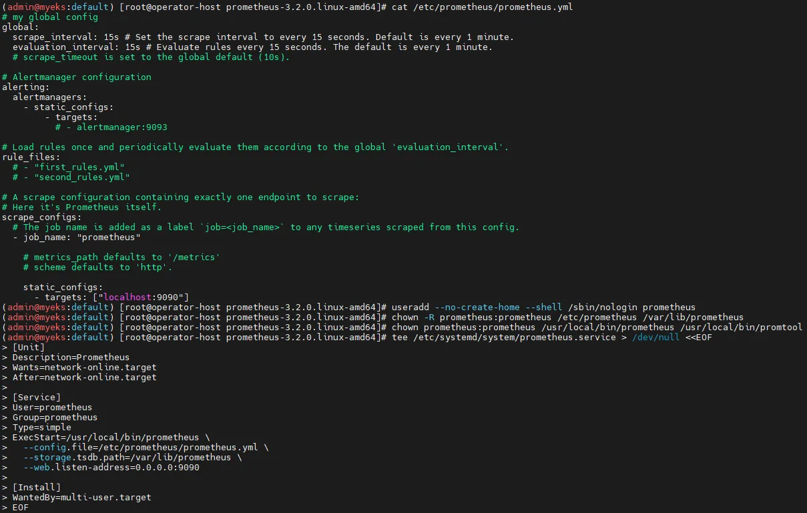Click the closing 'EOF' line at the bottom

click(21, 507)
